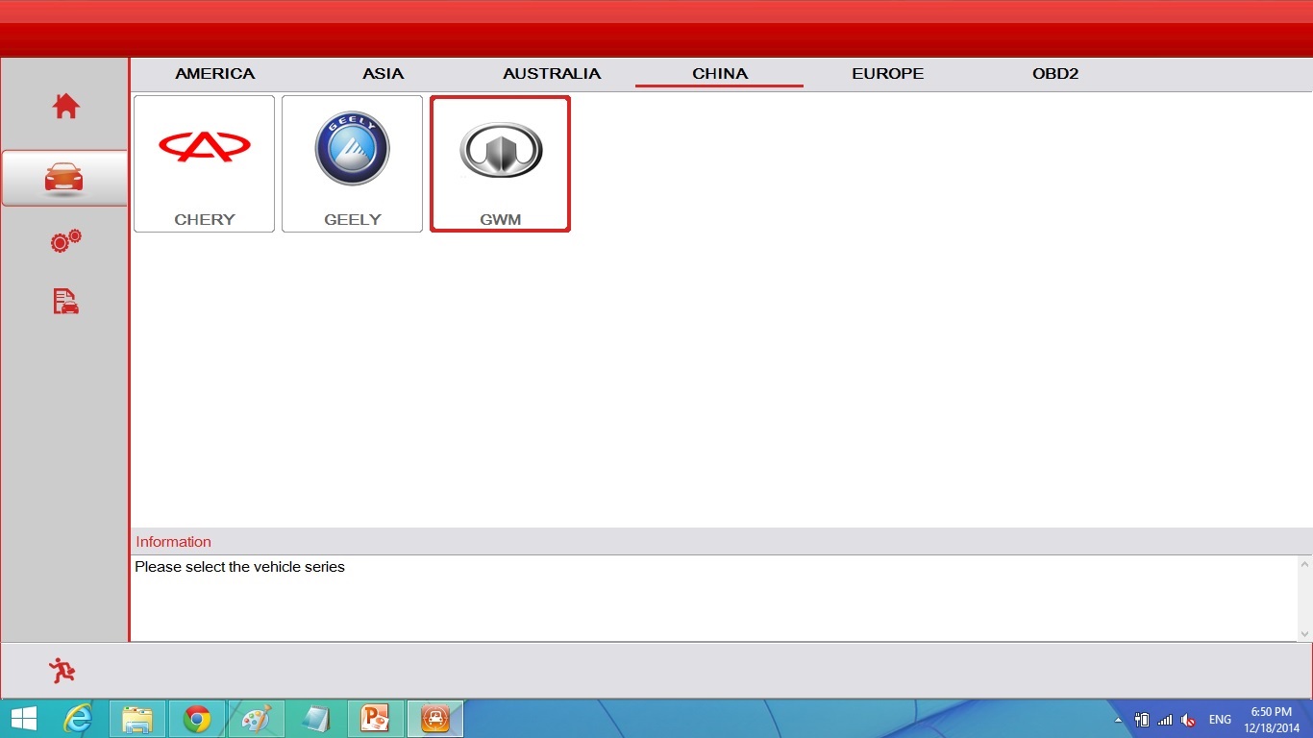Open Paint from the taskbar
Screen dimensions: 1313x738
click(x=257, y=718)
